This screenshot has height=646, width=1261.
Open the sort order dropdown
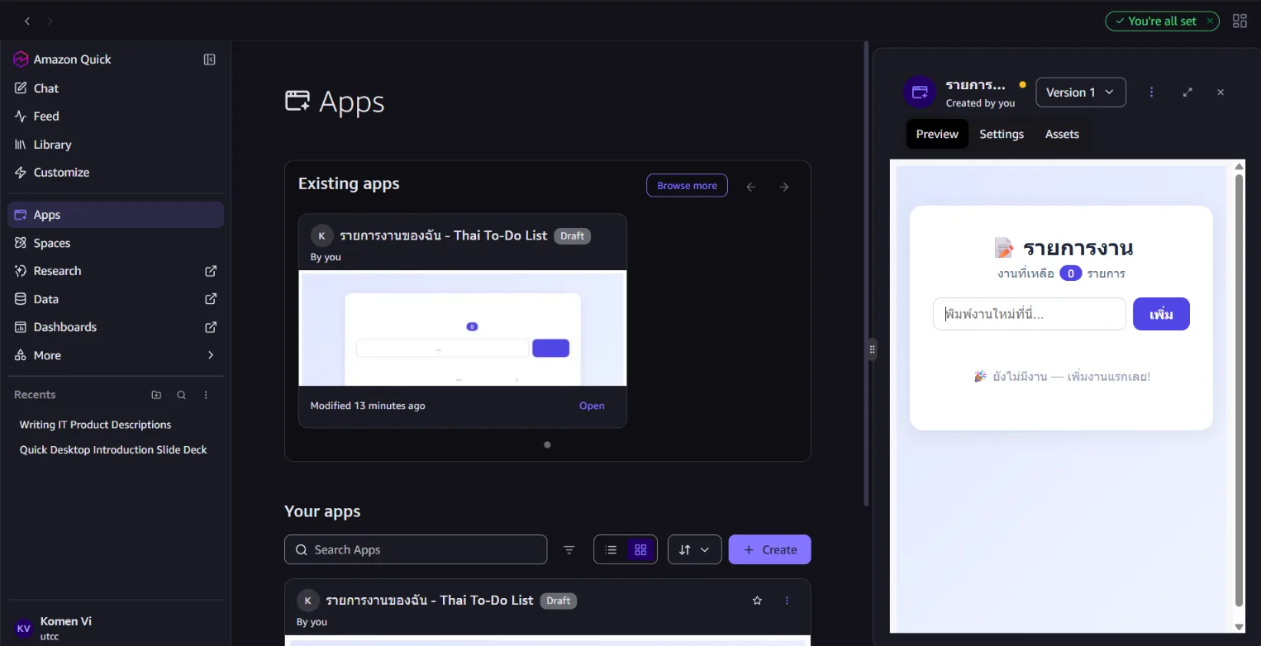coord(694,549)
